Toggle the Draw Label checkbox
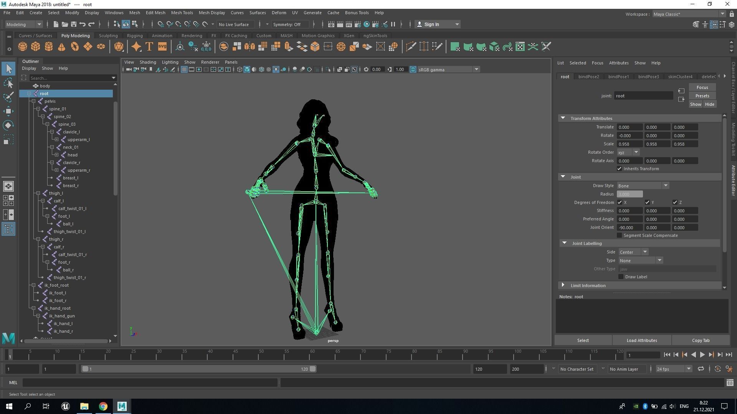The width and height of the screenshot is (737, 414). tap(621, 277)
